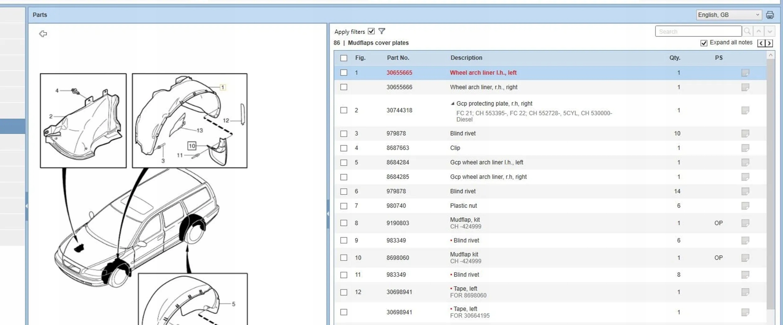The image size is (783, 325).
Task: Click next section arrow beside Expand all notes
Action: tap(769, 43)
